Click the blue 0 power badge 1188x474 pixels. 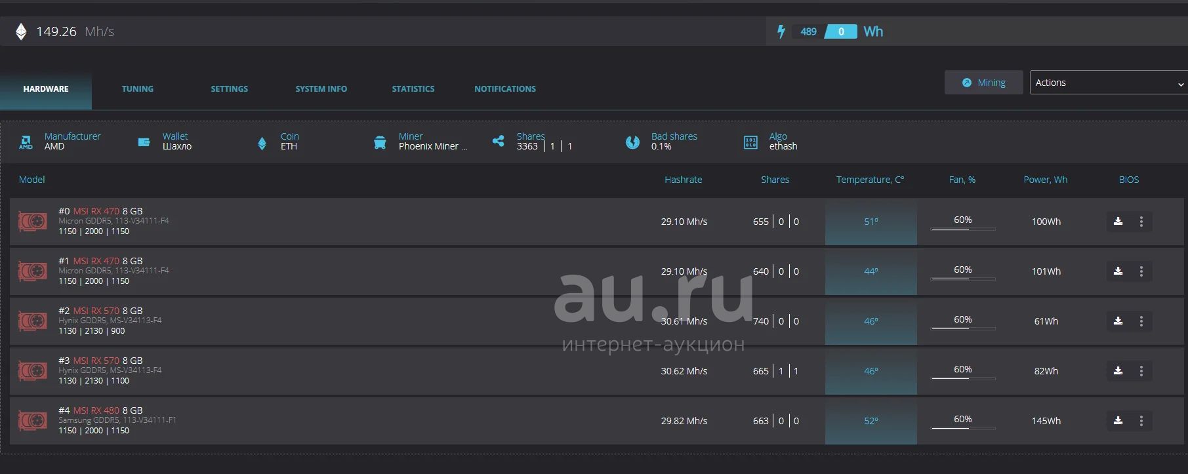[841, 31]
